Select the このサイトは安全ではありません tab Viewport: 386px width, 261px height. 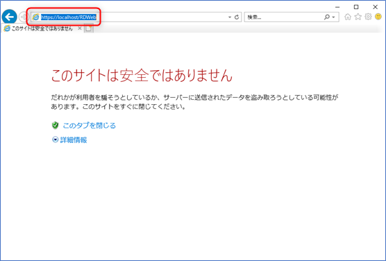(x=42, y=28)
